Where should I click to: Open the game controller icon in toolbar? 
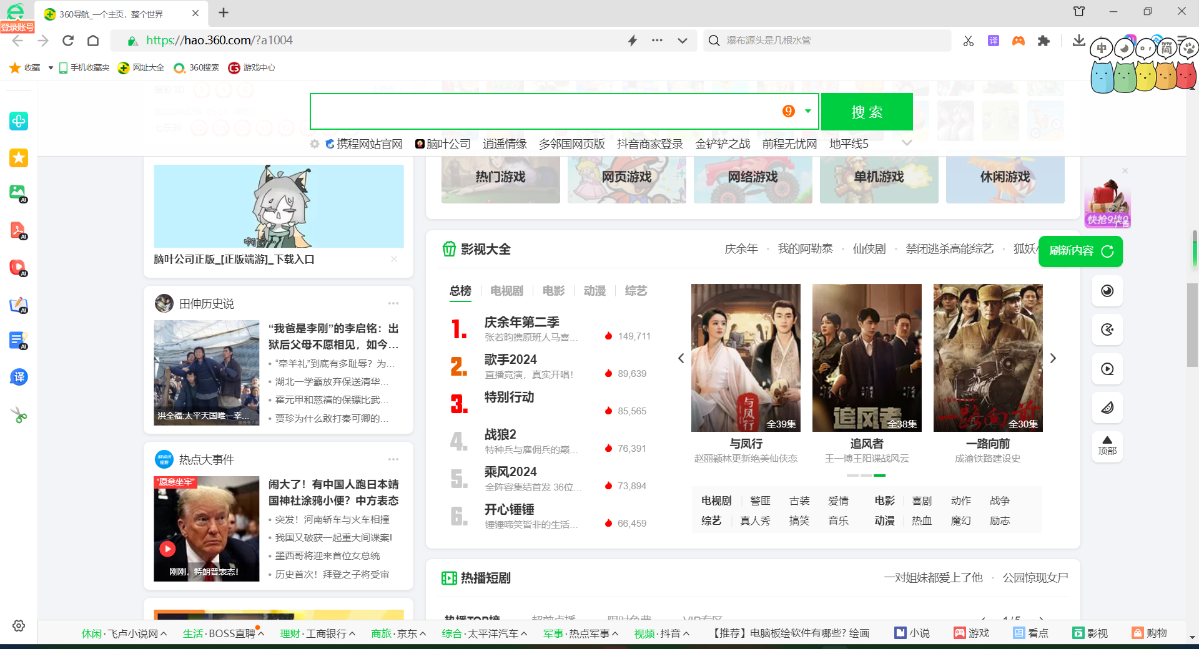coord(1019,41)
